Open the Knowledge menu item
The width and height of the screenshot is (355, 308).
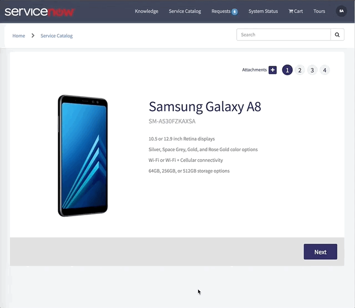pos(146,11)
